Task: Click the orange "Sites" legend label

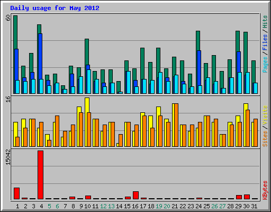Action: (265, 139)
